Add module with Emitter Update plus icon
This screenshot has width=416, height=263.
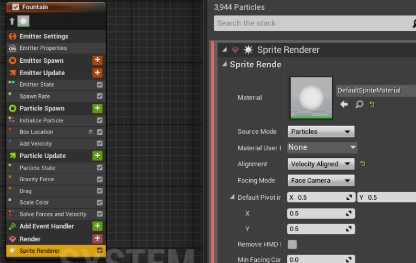97,73
